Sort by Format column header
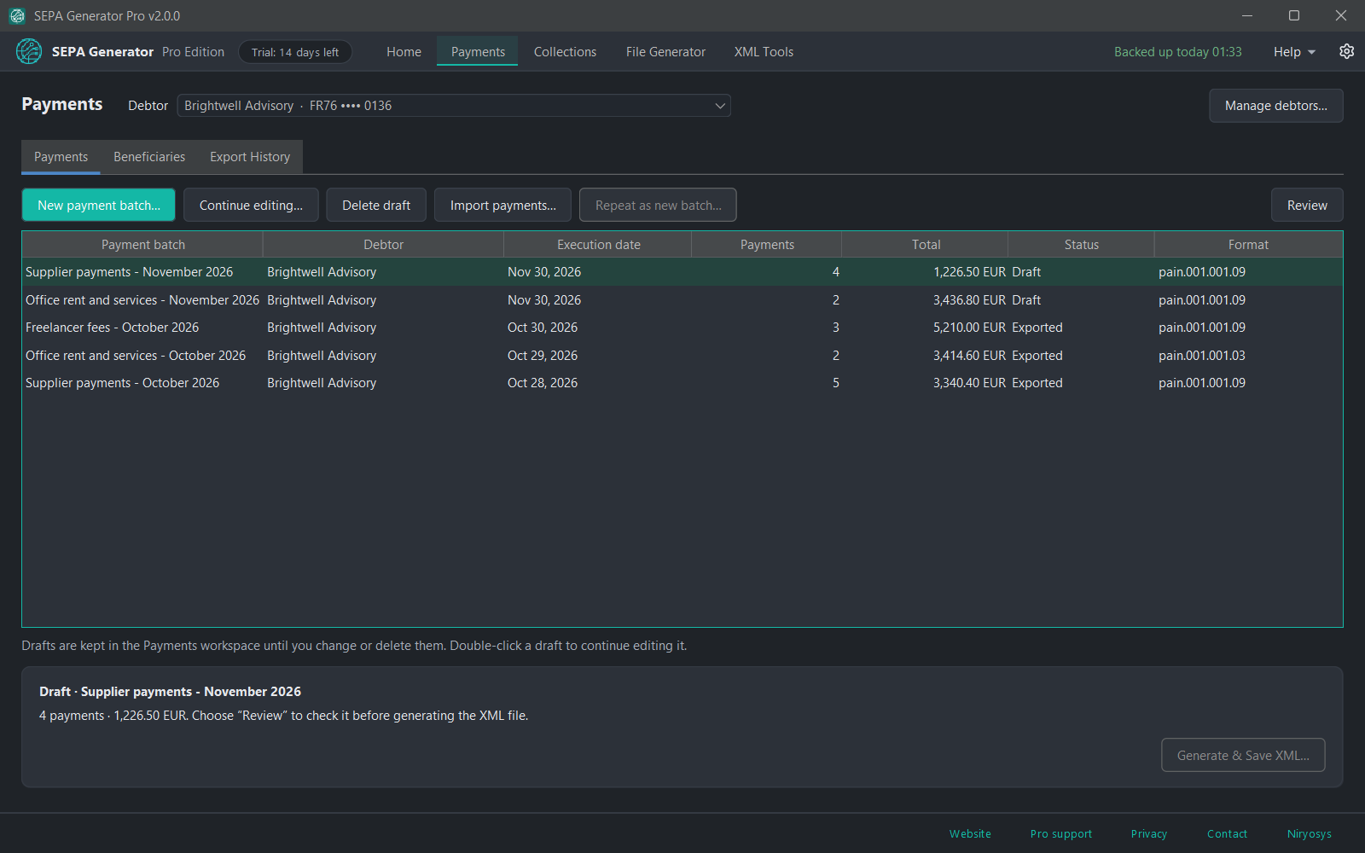This screenshot has height=853, width=1365. [x=1248, y=245]
